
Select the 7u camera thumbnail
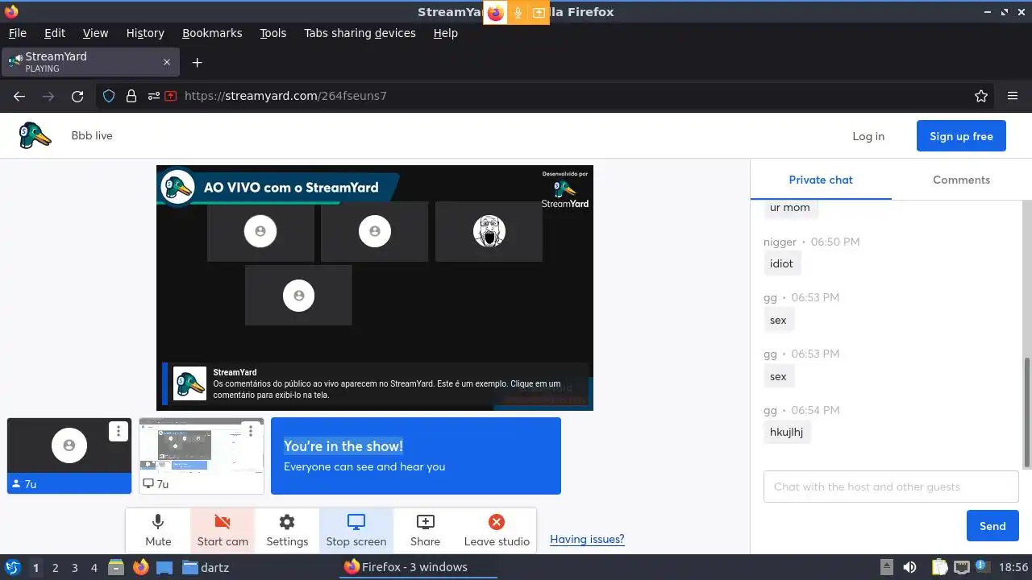[x=69, y=455]
